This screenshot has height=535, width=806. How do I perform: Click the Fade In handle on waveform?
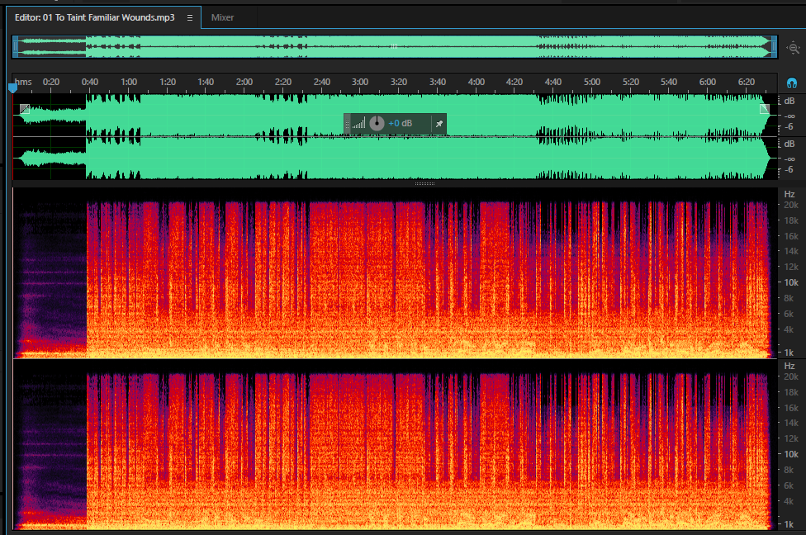coord(25,109)
